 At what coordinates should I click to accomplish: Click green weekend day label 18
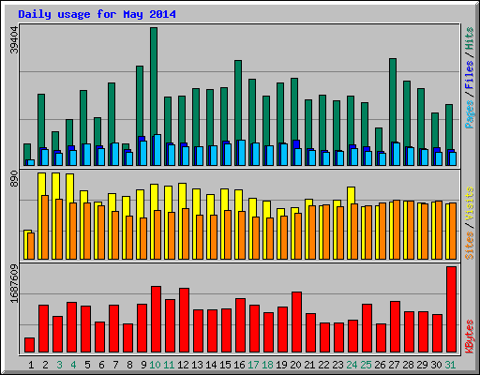[x=267, y=365]
